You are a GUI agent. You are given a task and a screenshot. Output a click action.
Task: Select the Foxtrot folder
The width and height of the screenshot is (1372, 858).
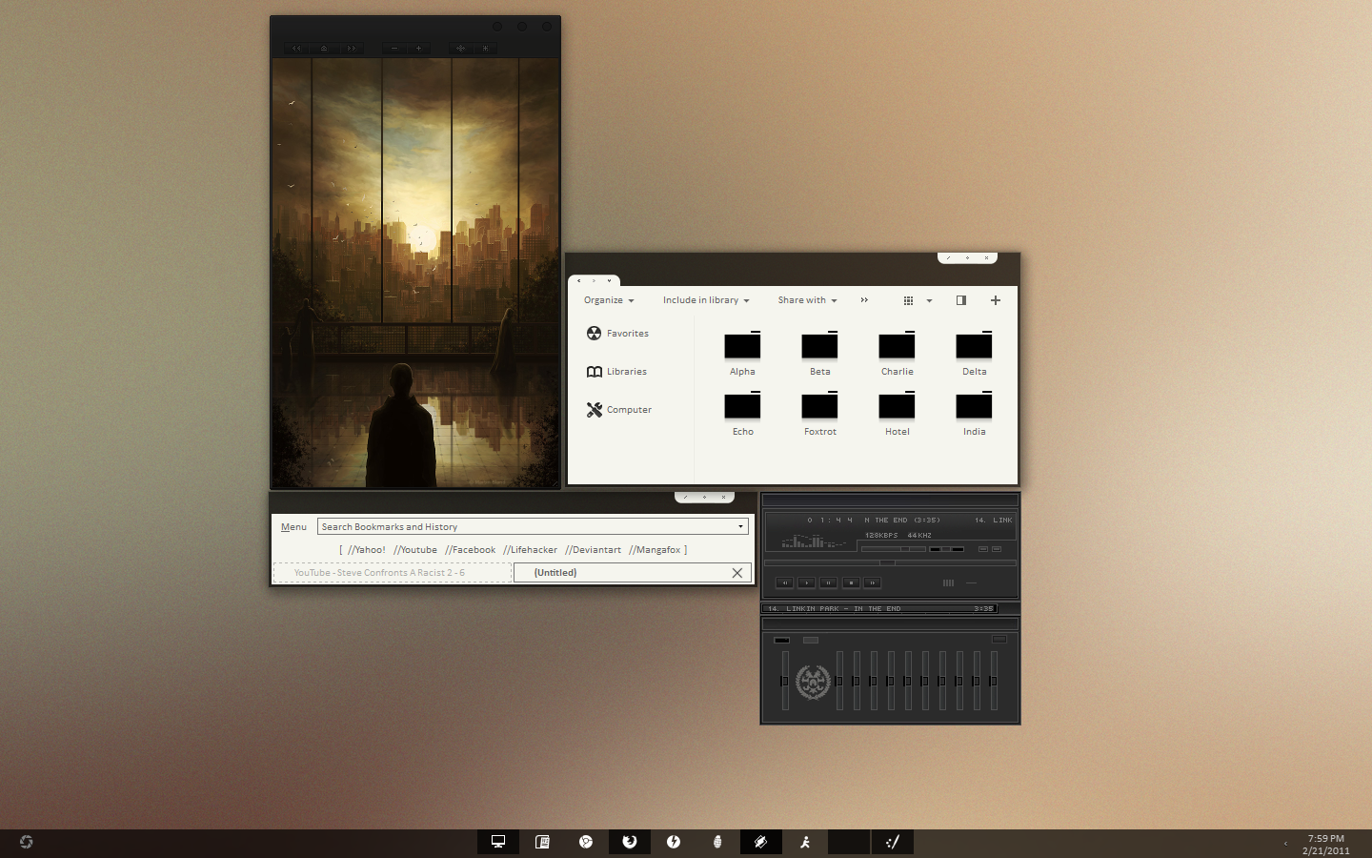coord(819,414)
